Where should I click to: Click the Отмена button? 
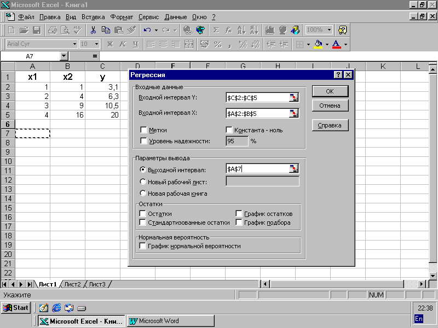[330, 106]
